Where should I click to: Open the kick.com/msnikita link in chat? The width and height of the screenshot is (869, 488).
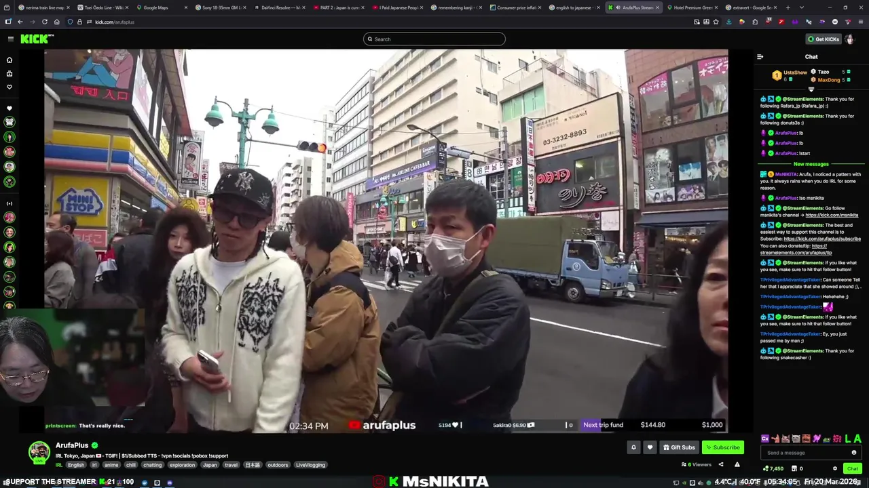click(x=832, y=215)
